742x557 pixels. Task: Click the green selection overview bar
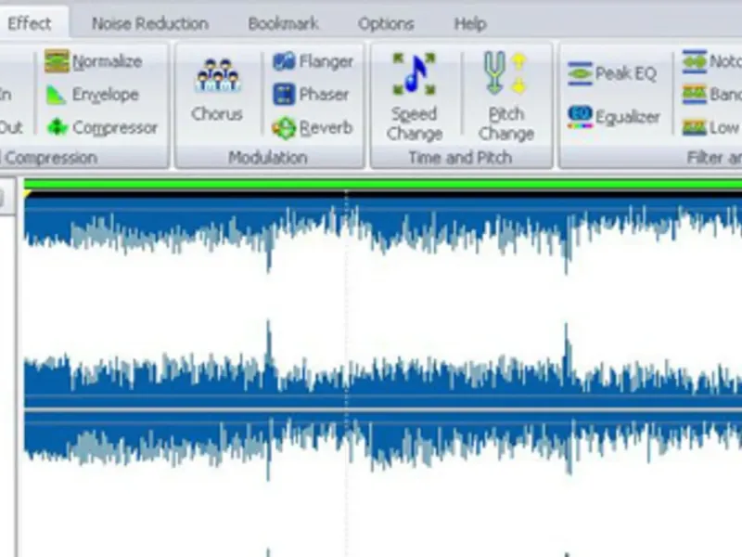(383, 184)
